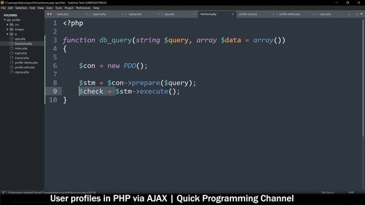Open signup.php in the sidebar
365x205 pixels.
22,72
